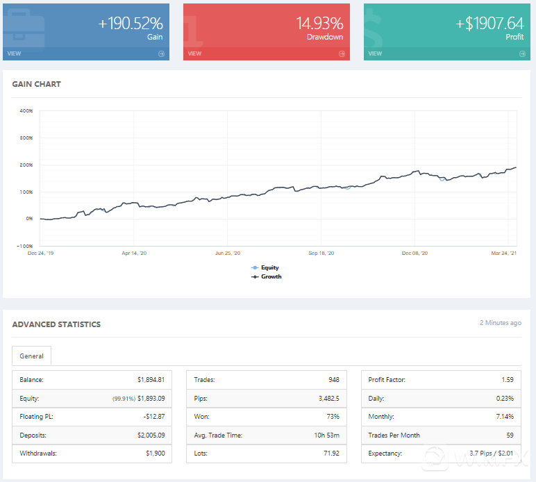Click the arrow icon on the Gain card
The image size is (536, 482).
tap(161, 53)
